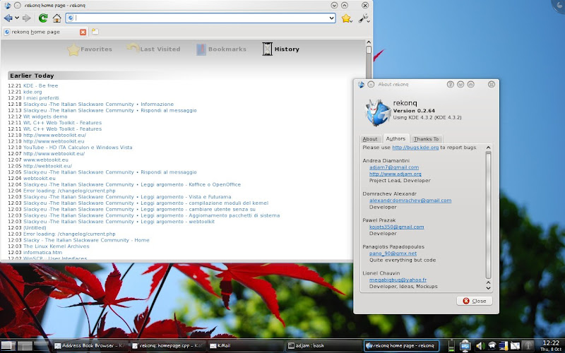The height and width of the screenshot is (353, 565).
Task: Open history link Wt widgets demo
Action: click(45, 116)
